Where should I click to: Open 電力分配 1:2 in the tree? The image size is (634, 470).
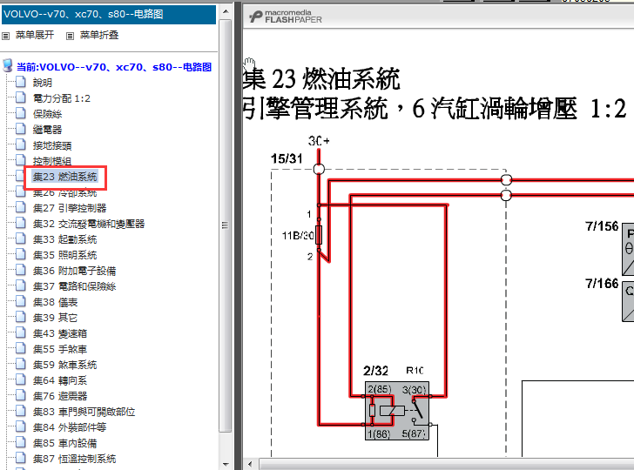(x=62, y=98)
